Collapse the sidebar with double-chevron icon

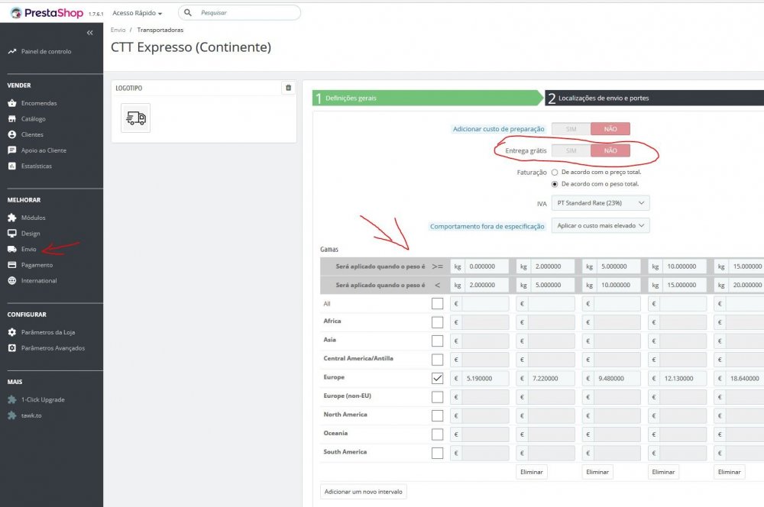click(89, 33)
